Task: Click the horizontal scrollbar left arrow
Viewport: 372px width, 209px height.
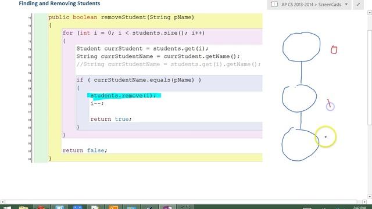Action: (x=2, y=202)
